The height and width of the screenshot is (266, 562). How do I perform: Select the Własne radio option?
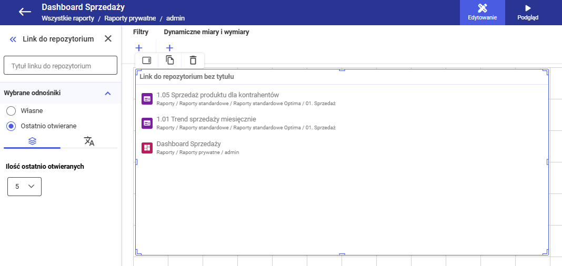(x=11, y=111)
